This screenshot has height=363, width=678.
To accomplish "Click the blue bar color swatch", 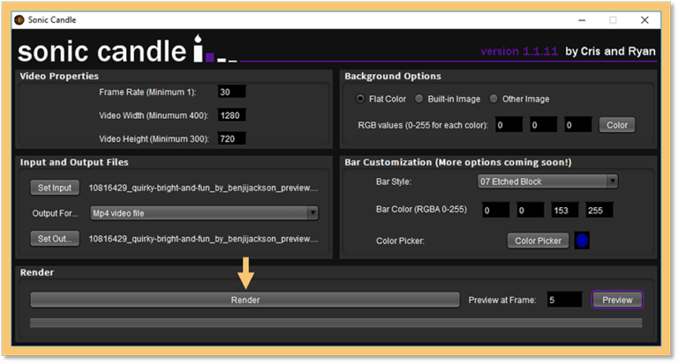I will click(582, 241).
